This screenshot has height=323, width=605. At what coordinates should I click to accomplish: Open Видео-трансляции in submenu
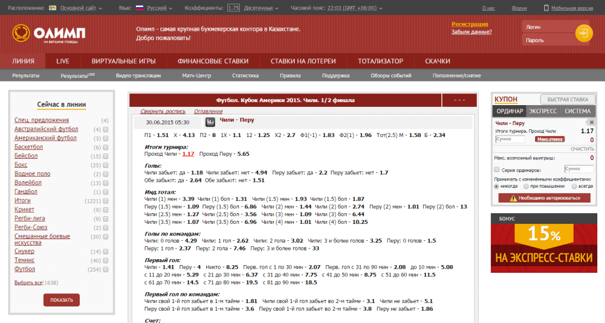click(x=138, y=76)
